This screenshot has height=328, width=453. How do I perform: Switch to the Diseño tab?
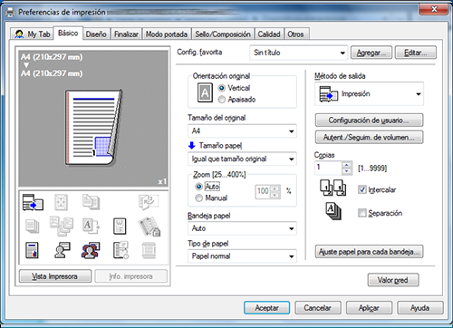click(96, 34)
